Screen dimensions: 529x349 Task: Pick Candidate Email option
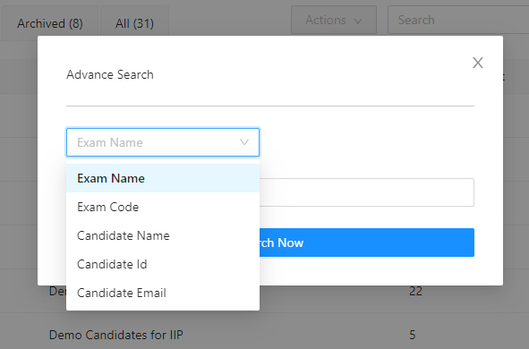163,293
